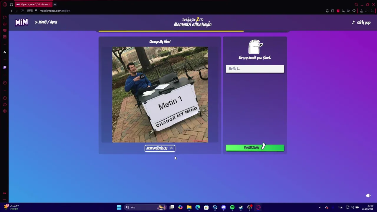Click the translate page icon
Image resolution: width=377 pixels, height=212 pixels.
point(343,11)
